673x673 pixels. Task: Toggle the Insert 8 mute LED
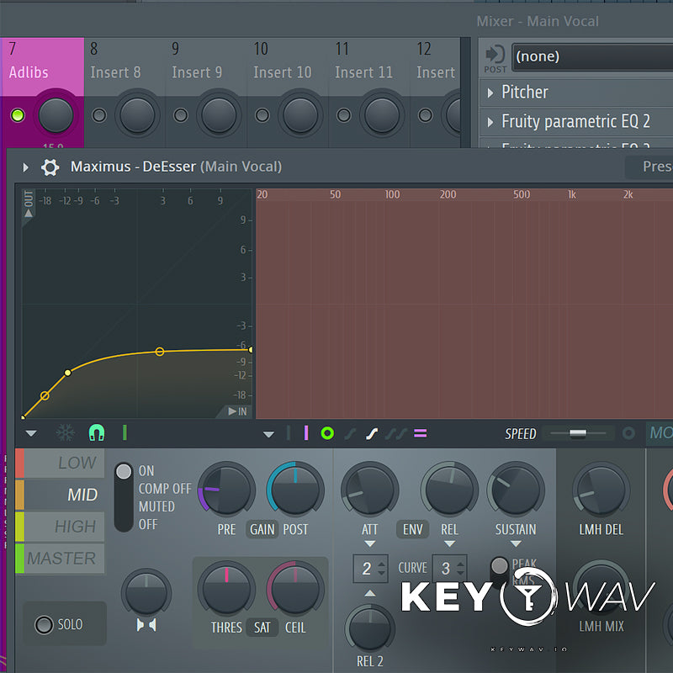click(x=99, y=115)
